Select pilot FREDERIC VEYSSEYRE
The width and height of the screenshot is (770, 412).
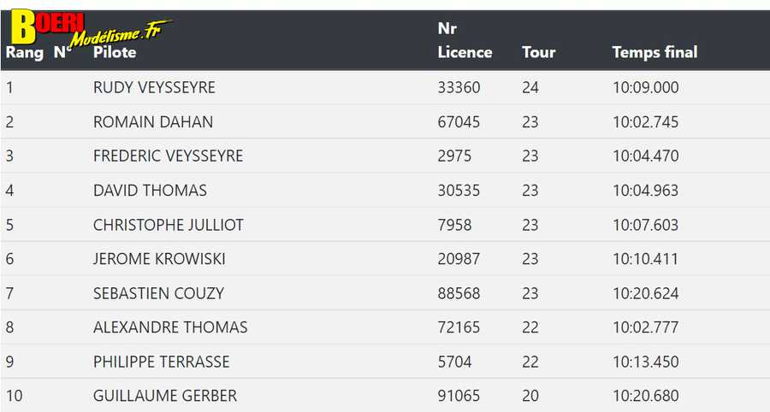pyautogui.click(x=168, y=156)
